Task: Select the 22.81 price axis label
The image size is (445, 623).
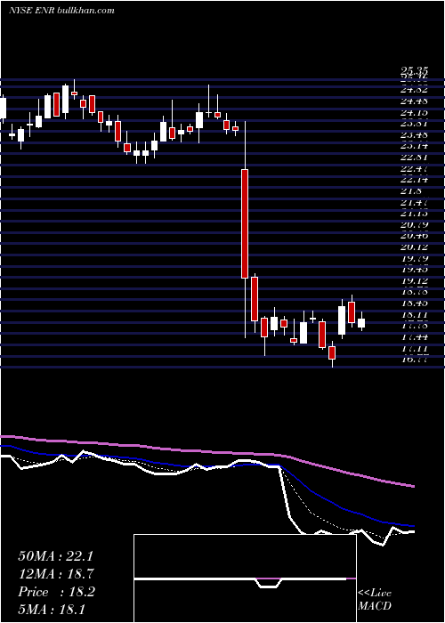Action: (x=414, y=158)
